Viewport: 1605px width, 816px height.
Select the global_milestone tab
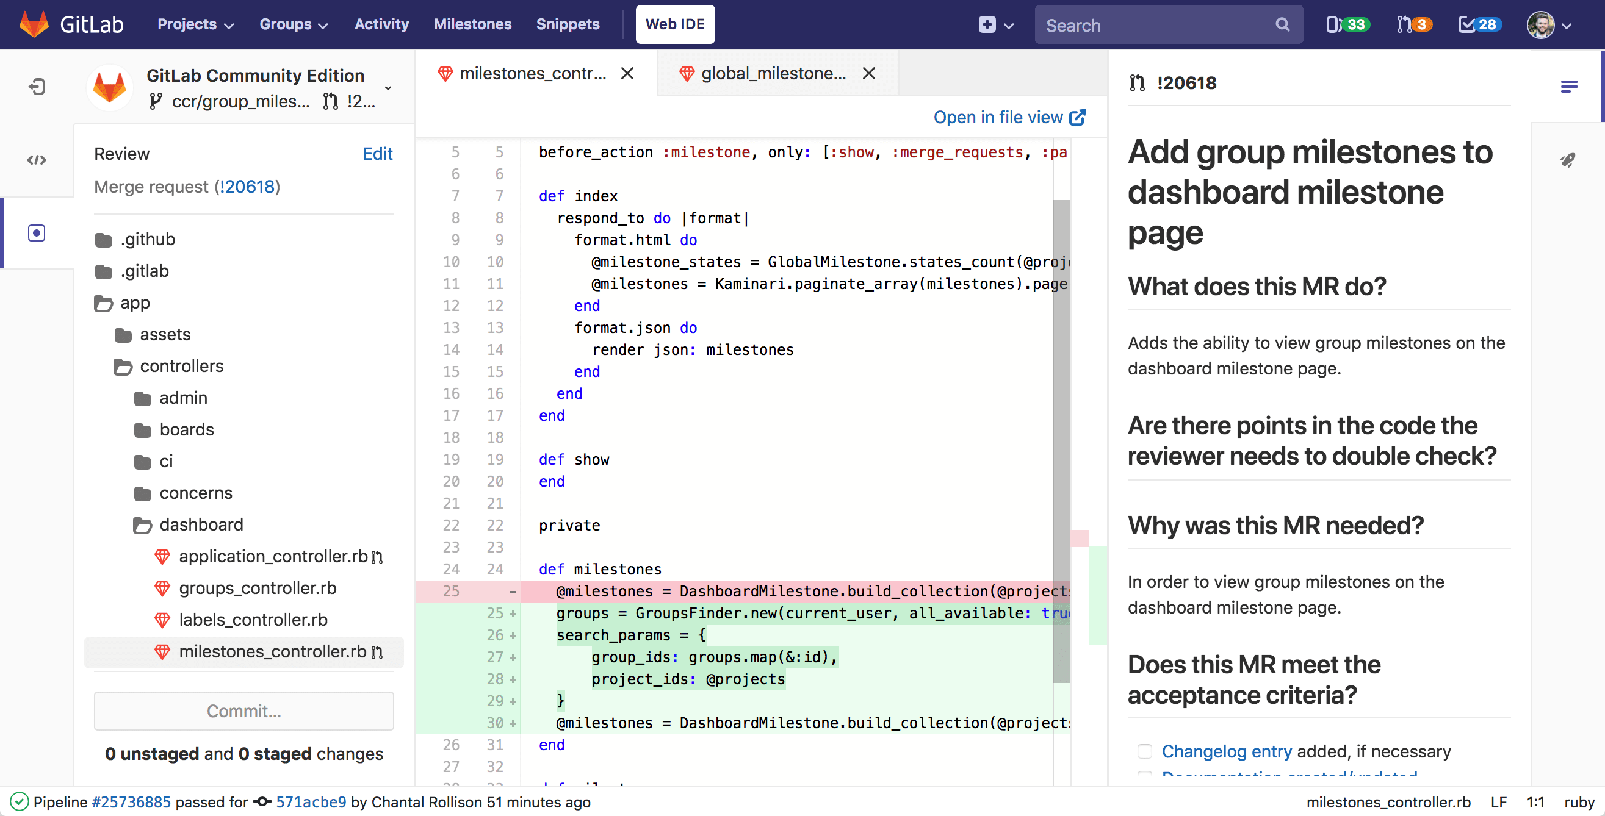pos(776,73)
